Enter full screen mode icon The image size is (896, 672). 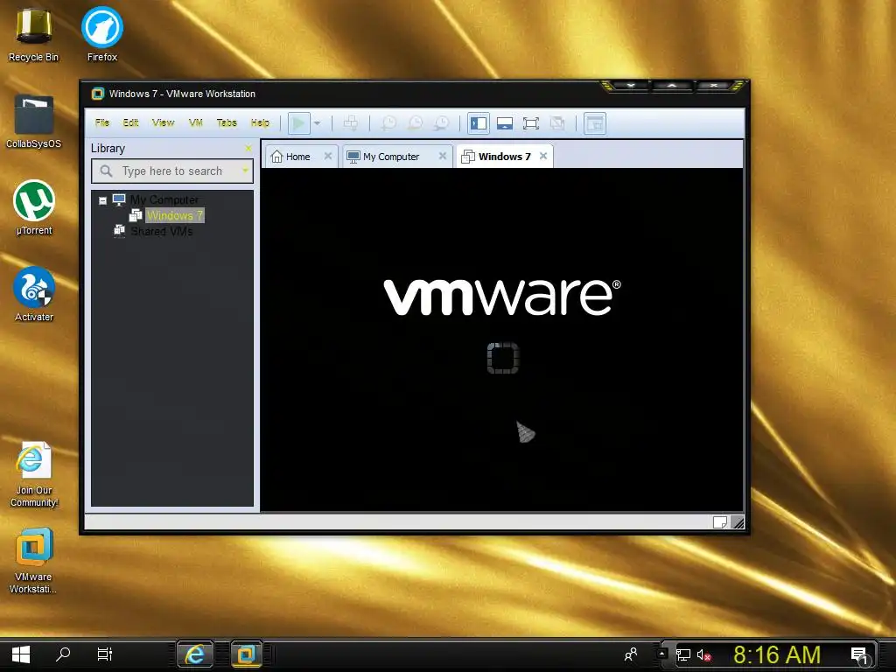(531, 122)
